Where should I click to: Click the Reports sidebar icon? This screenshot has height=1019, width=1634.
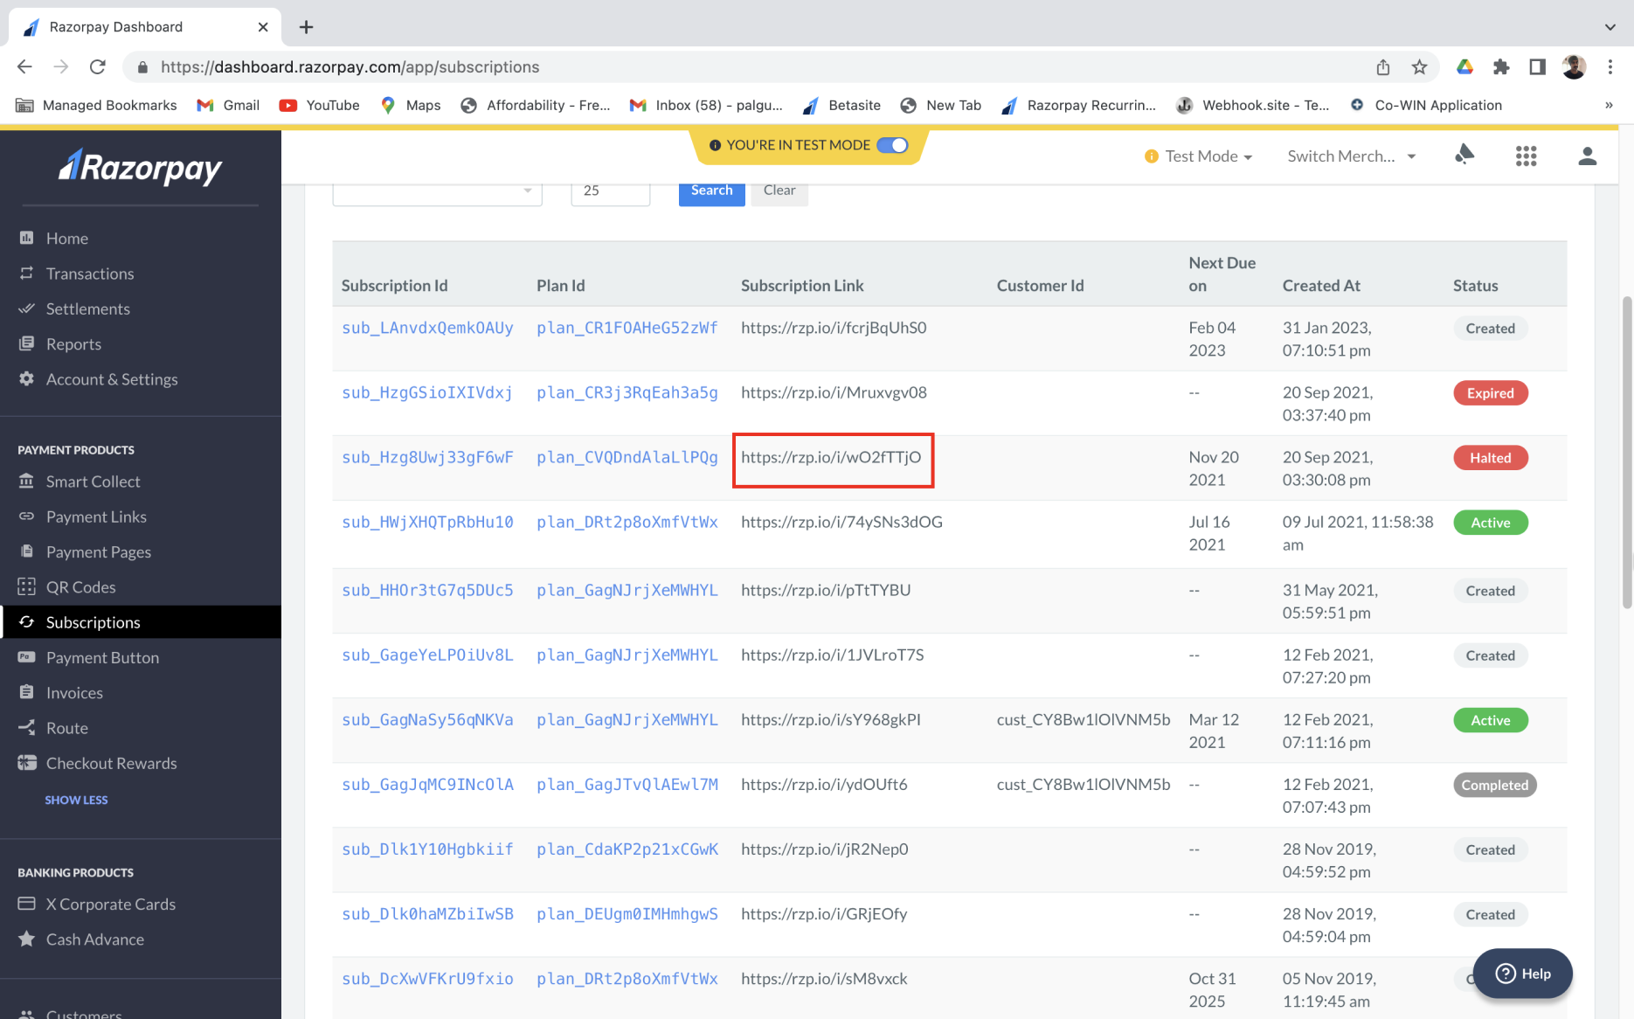[x=27, y=343]
